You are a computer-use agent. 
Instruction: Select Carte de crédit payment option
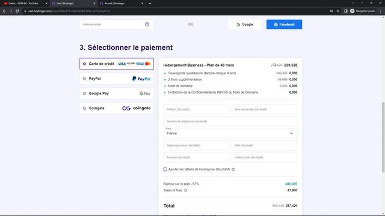click(117, 64)
